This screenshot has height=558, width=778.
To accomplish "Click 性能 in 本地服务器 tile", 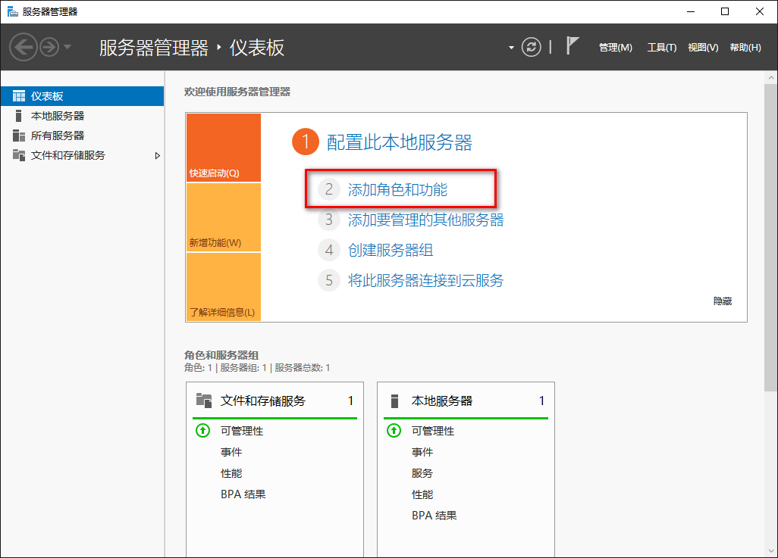I will click(x=422, y=494).
